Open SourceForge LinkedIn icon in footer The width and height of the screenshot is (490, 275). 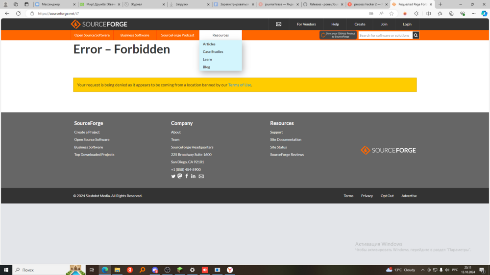click(x=193, y=176)
